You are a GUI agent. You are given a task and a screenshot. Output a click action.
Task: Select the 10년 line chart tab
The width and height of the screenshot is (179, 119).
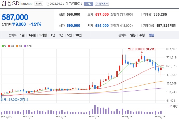click(78, 35)
